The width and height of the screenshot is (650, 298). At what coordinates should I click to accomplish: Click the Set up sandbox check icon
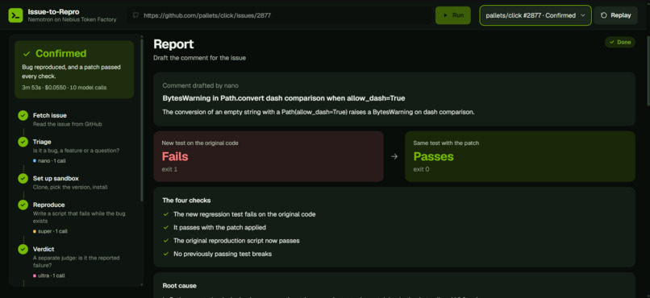click(x=23, y=178)
